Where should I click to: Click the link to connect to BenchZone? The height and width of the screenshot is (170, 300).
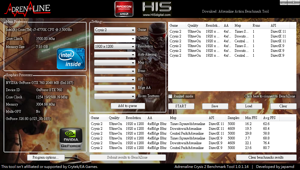tap(270, 96)
